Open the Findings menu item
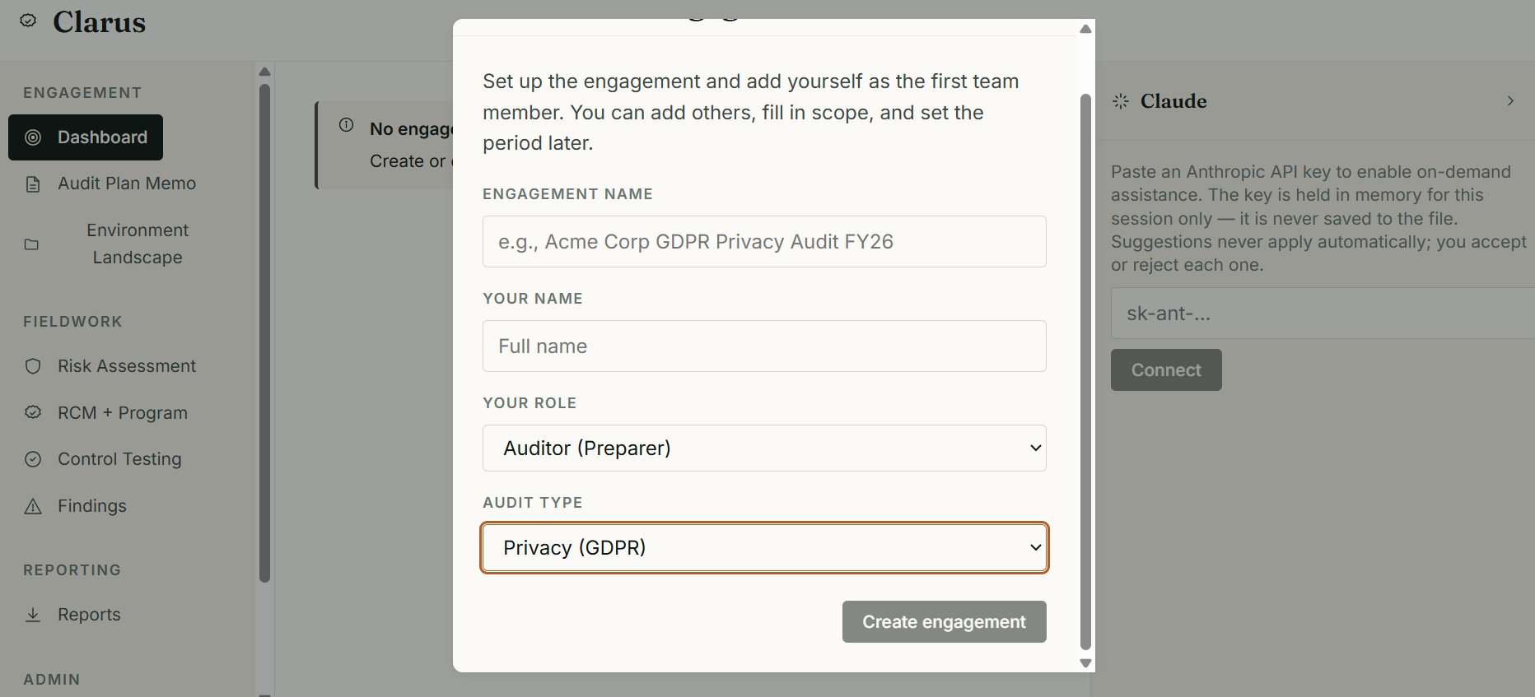The image size is (1535, 697). pos(92,506)
